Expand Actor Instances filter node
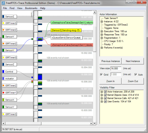 pos(102,92)
